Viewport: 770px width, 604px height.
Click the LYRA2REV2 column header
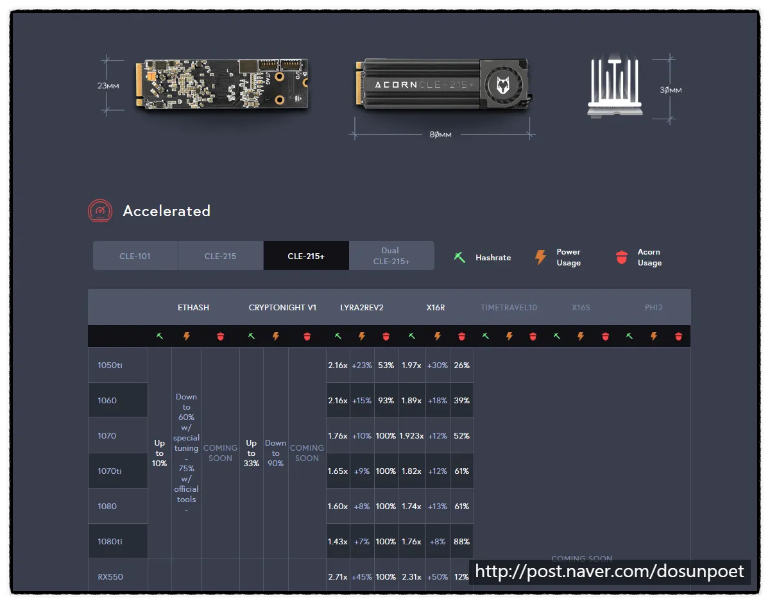tap(362, 308)
